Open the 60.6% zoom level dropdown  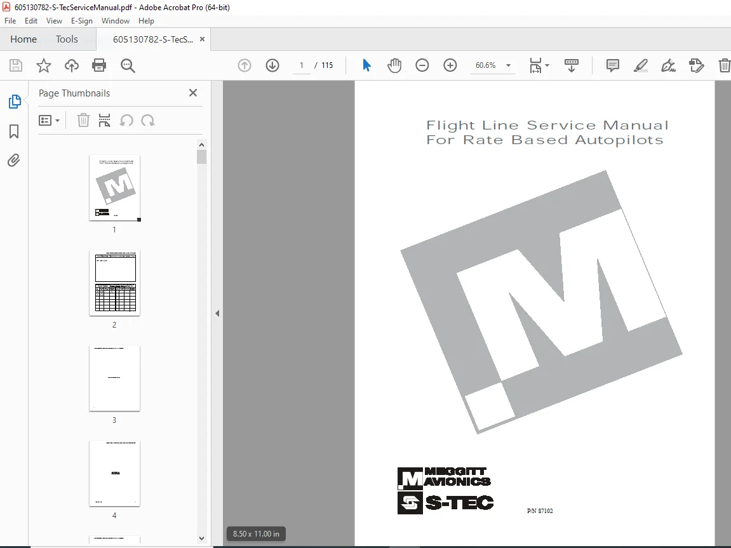click(x=493, y=65)
